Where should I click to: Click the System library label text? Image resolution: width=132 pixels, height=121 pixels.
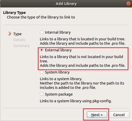pos(57,72)
